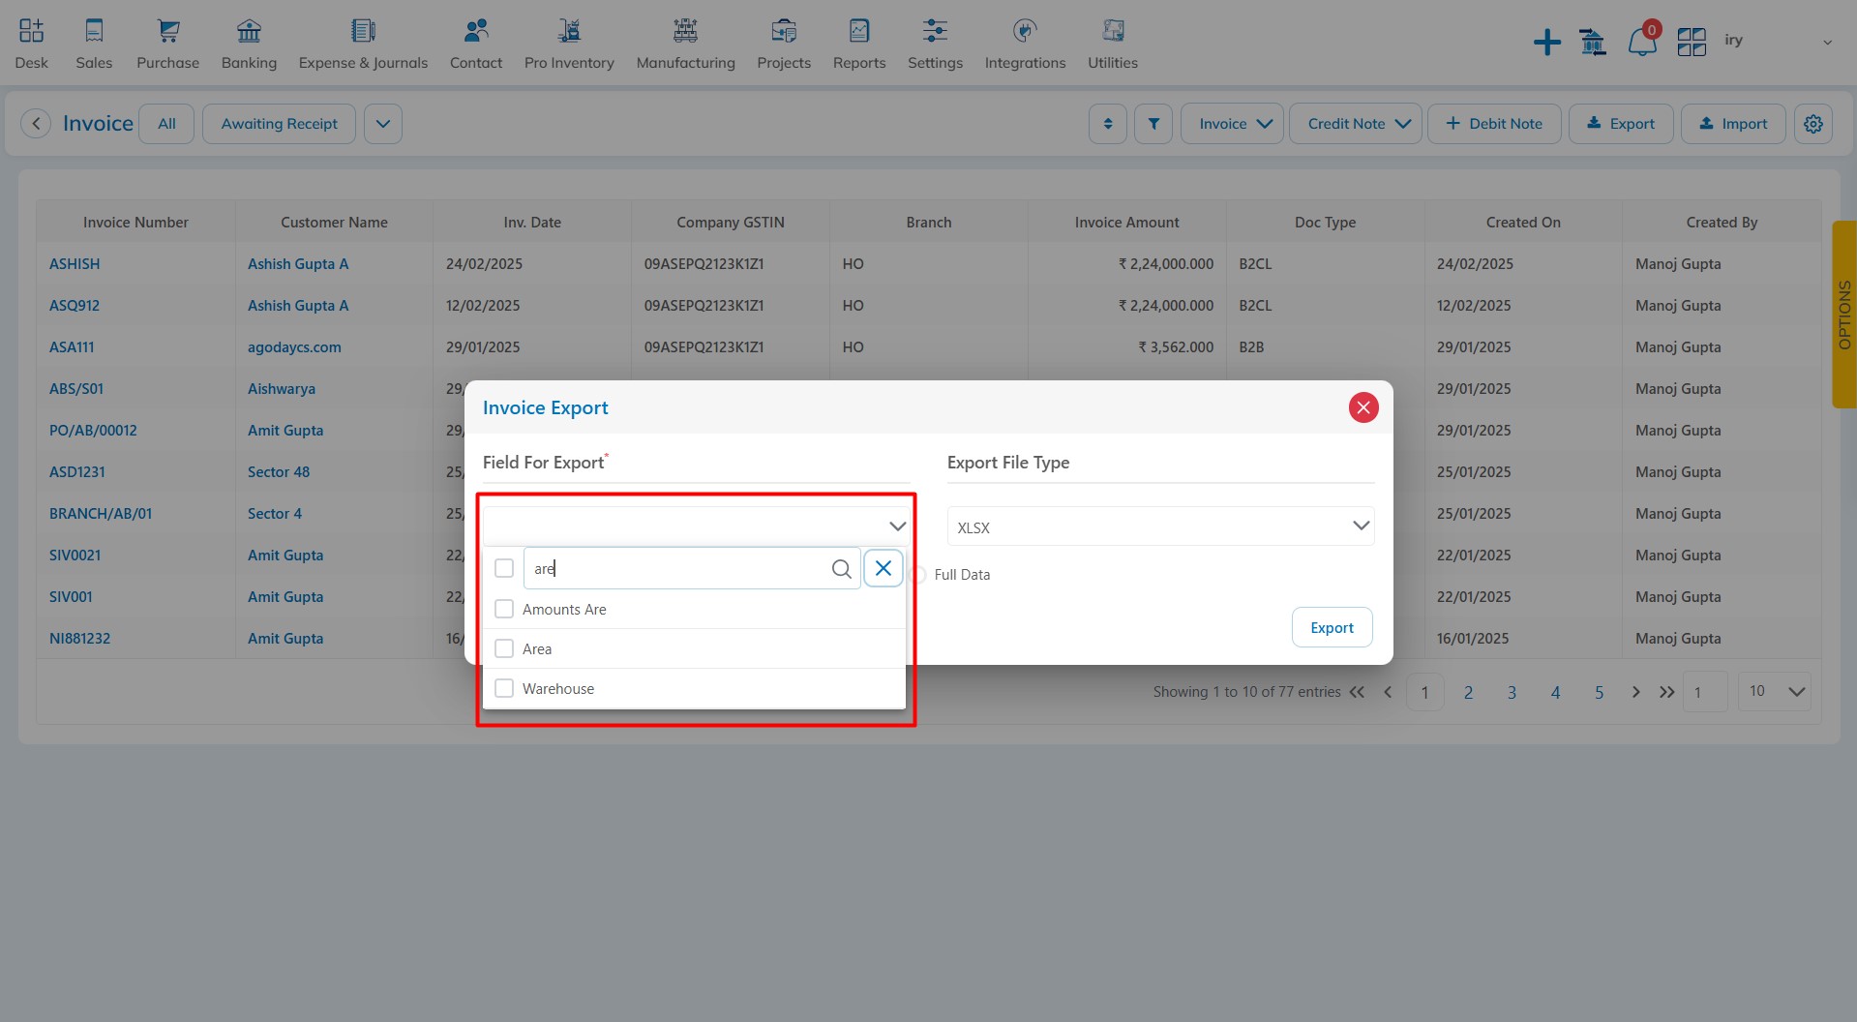Image resolution: width=1857 pixels, height=1022 pixels.
Task: Check the Amounts Are checkbox
Action: (x=504, y=609)
